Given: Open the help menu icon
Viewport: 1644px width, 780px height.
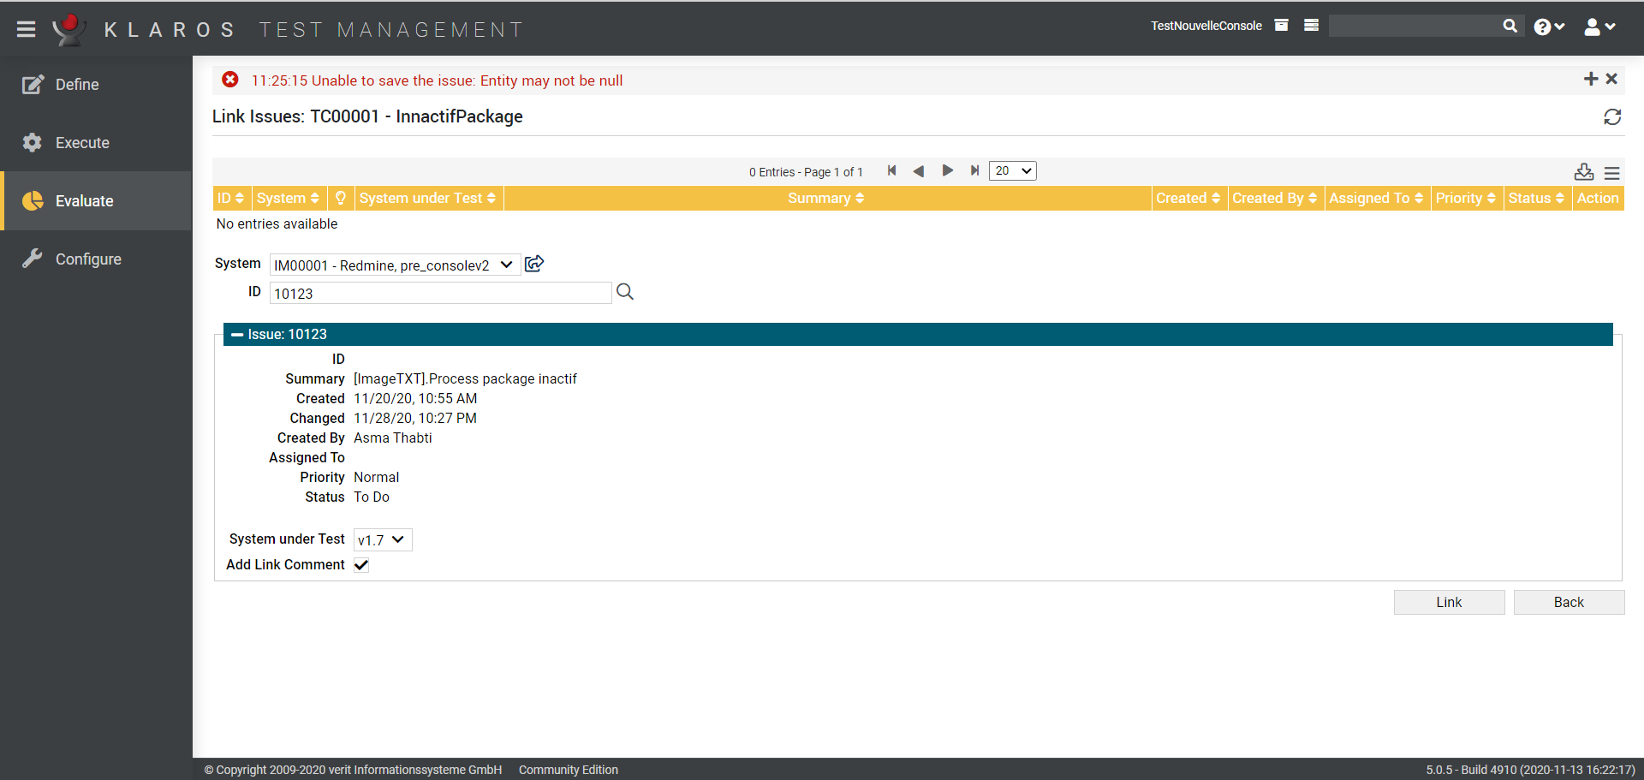Looking at the screenshot, I should (x=1548, y=27).
